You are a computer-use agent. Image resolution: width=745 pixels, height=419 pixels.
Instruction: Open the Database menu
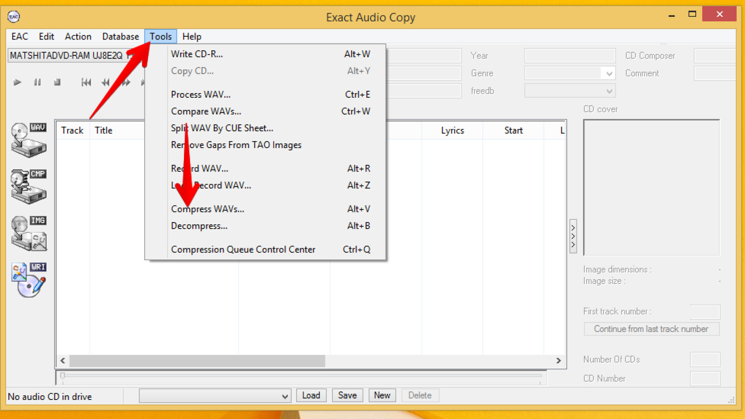coord(120,36)
